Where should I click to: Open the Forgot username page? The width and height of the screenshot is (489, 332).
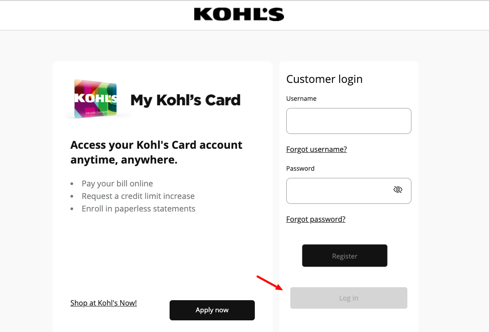316,149
